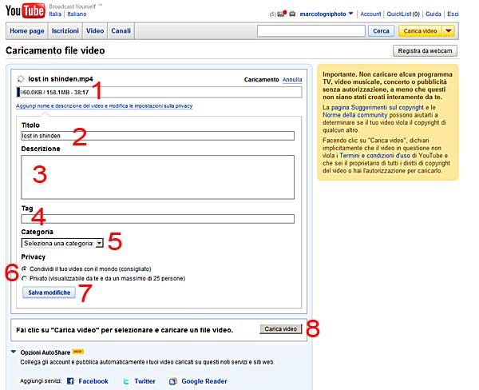Click the Italia country link
The image size is (479, 390).
(x=55, y=14)
